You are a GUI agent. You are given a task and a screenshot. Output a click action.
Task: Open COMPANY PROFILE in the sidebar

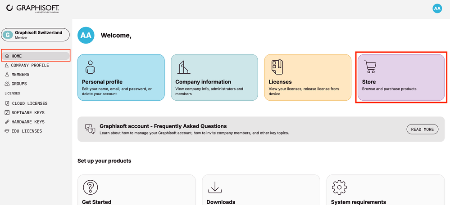[x=30, y=65]
